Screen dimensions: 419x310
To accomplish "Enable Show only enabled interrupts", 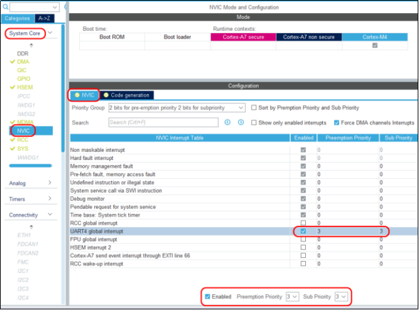I will [254, 123].
